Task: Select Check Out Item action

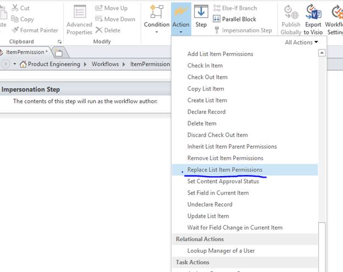Action: click(x=245, y=77)
